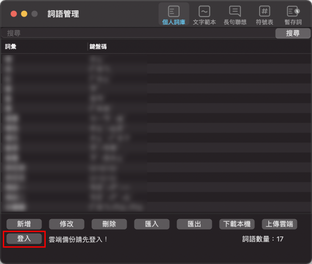The width and height of the screenshot is (312, 264).
Task: Export words using 匯出 button
Action: [x=194, y=224]
